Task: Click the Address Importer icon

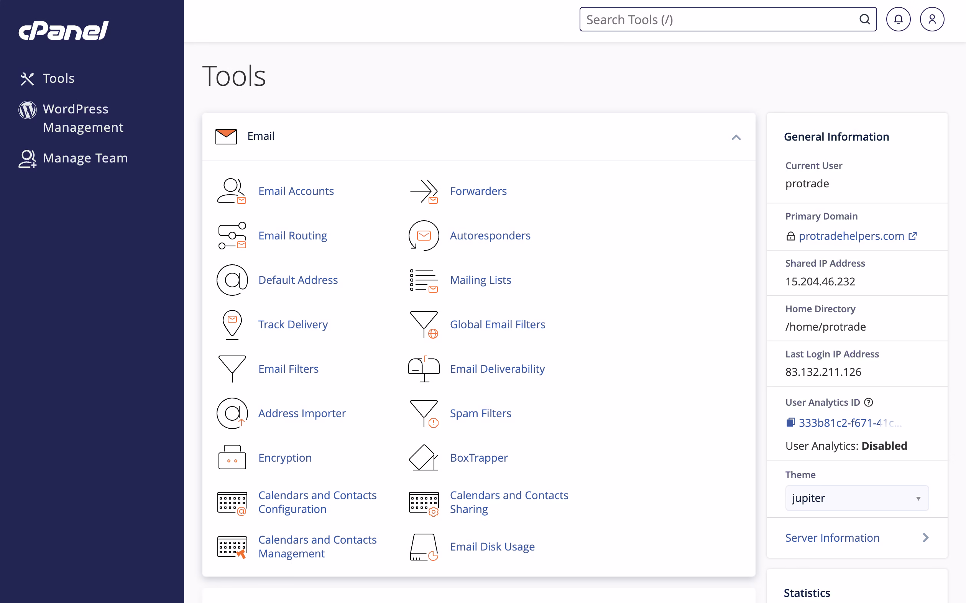Action: pyautogui.click(x=232, y=413)
